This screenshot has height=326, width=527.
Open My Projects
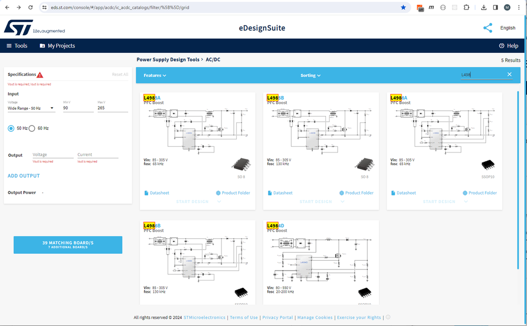click(58, 46)
